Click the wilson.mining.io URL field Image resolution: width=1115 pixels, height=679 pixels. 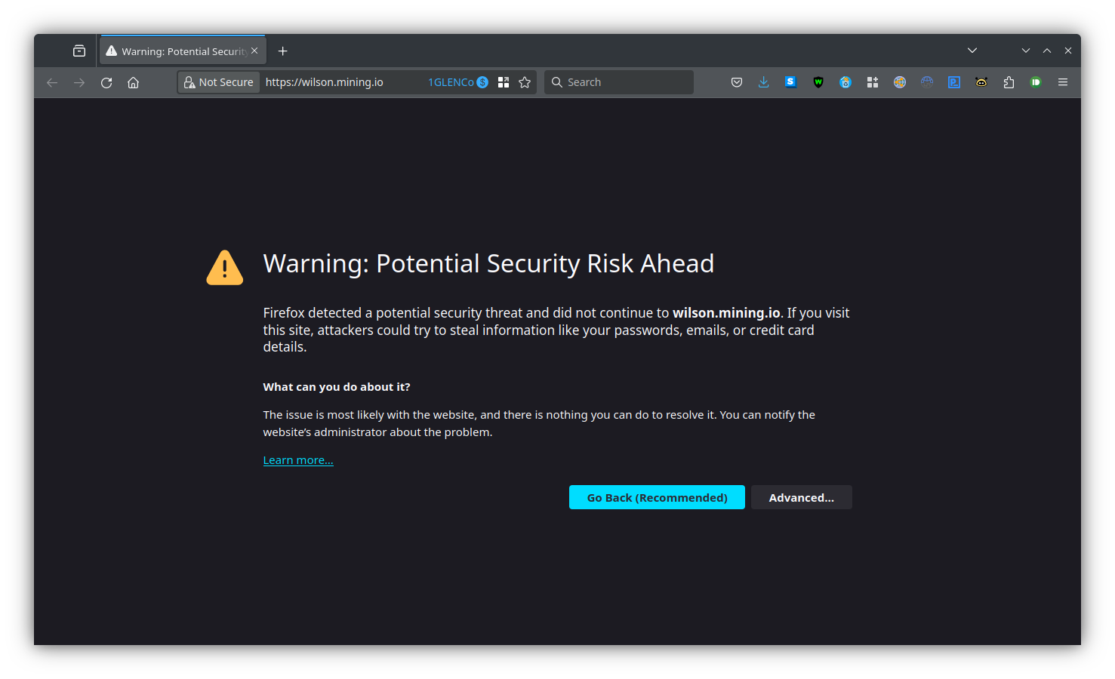(x=340, y=82)
